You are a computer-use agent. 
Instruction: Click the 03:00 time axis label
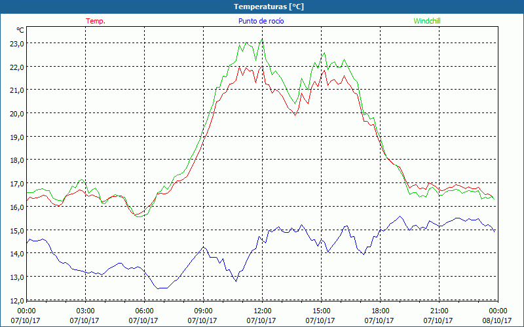click(x=85, y=311)
